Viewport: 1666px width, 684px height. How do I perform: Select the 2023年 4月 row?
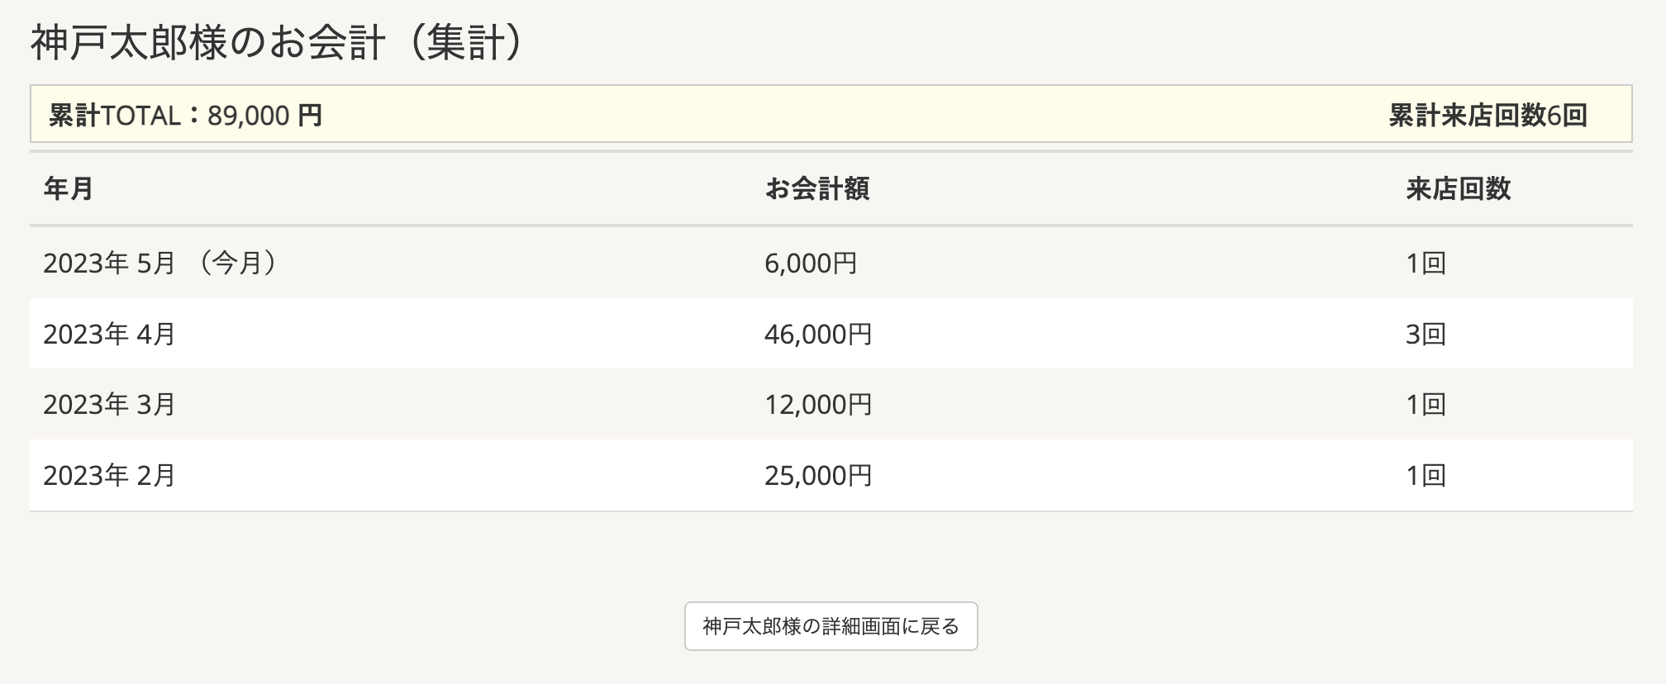(831, 334)
